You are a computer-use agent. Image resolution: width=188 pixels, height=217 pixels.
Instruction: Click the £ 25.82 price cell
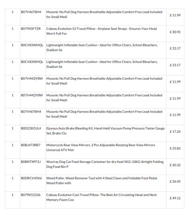click(175, 148)
